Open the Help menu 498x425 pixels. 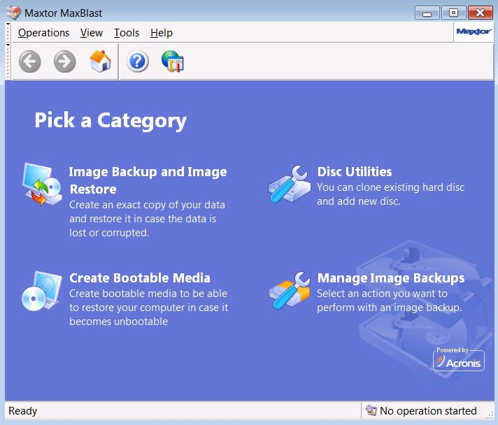click(162, 33)
